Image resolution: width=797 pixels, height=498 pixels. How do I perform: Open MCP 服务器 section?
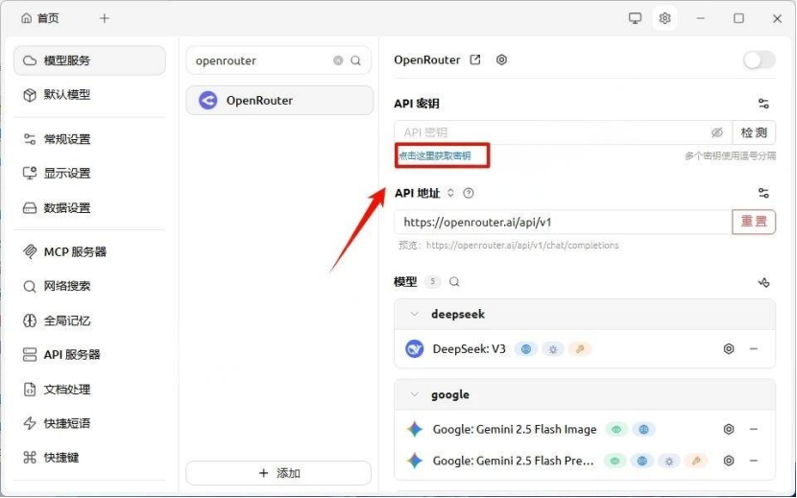pyautogui.click(x=89, y=251)
